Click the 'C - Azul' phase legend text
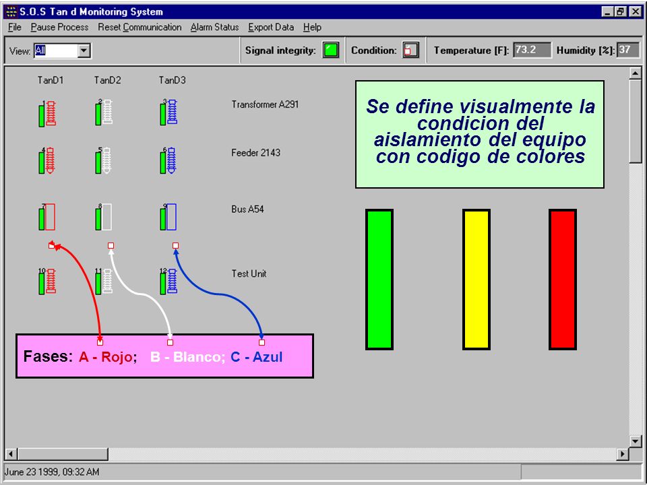 click(x=257, y=357)
